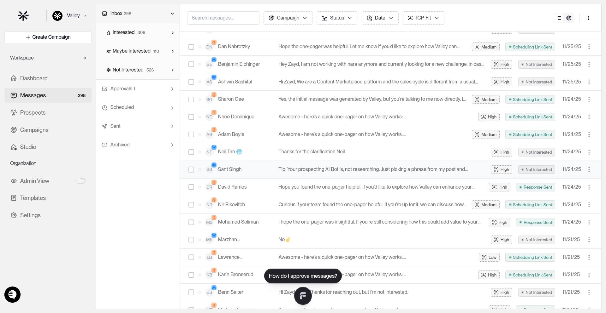Screen dimensions: 606x313
Task: Click Response Sent status for David Ramos
Action: pyautogui.click(x=536, y=187)
